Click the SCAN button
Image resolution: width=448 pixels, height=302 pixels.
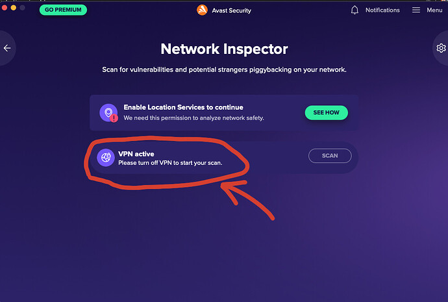click(x=330, y=156)
